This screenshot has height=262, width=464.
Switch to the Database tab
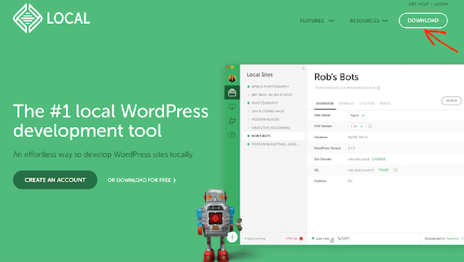346,104
